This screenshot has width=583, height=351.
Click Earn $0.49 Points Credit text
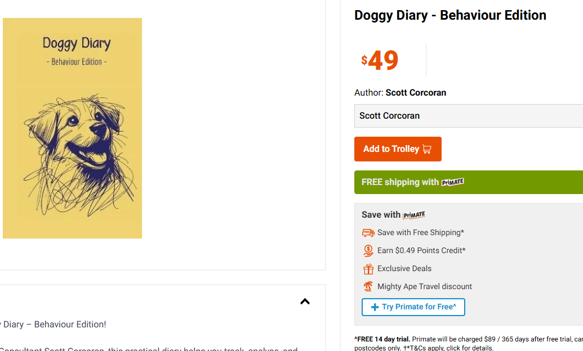tap(421, 251)
